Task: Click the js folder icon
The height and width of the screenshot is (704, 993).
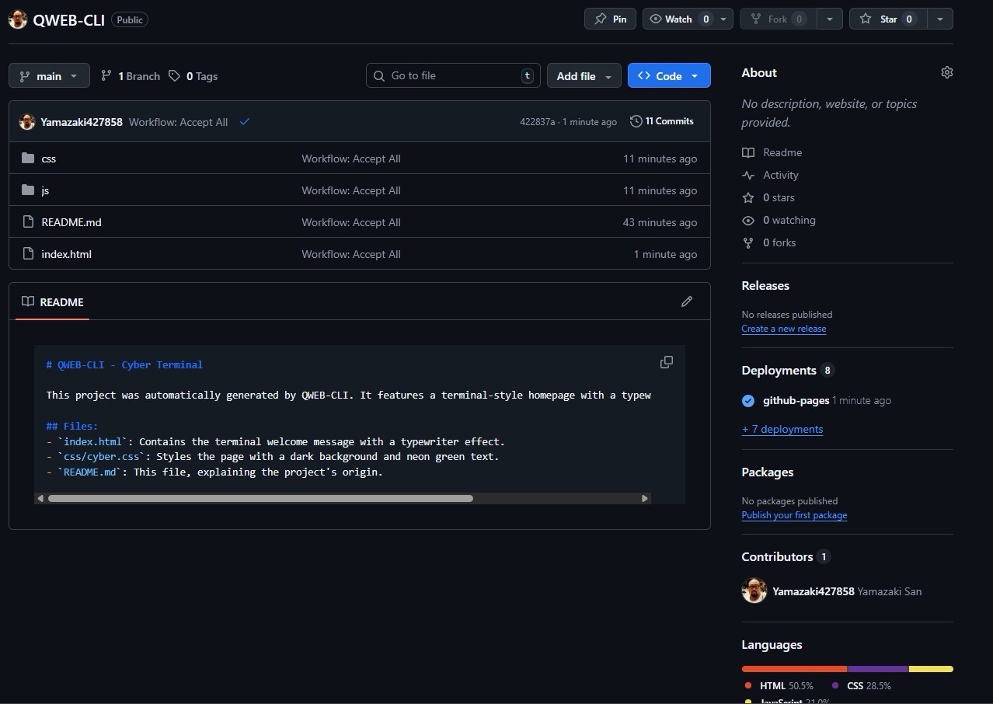Action: pyautogui.click(x=28, y=190)
